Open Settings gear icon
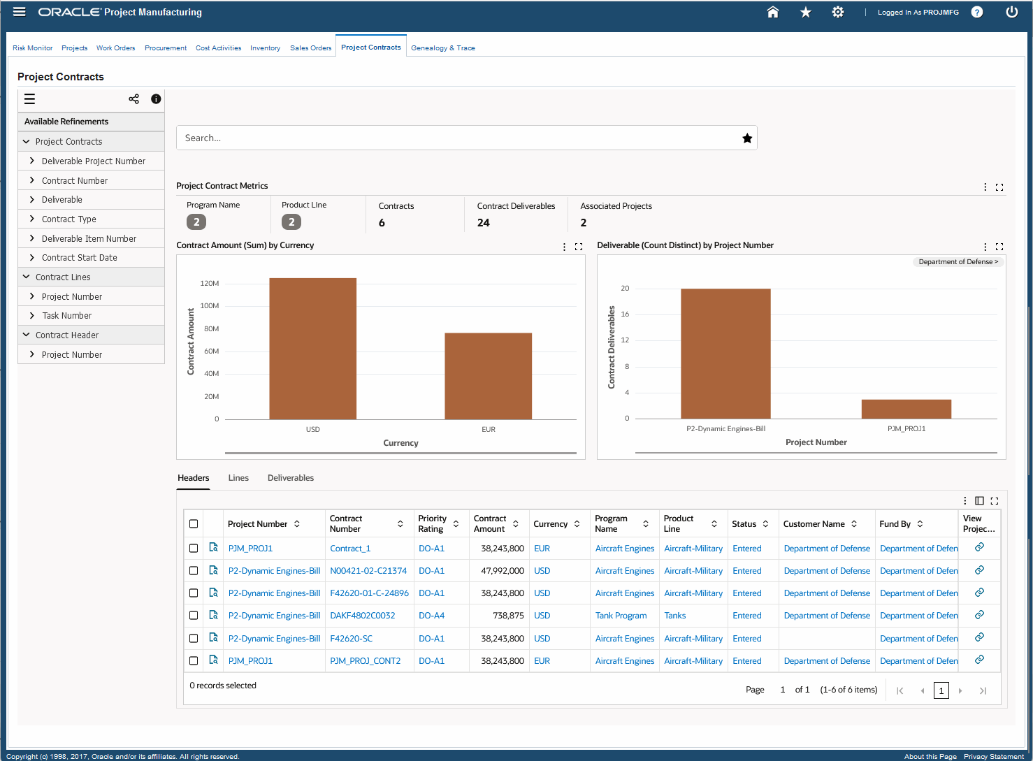The image size is (1033, 761). [837, 12]
